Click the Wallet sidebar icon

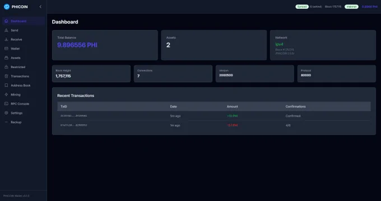coord(6,49)
